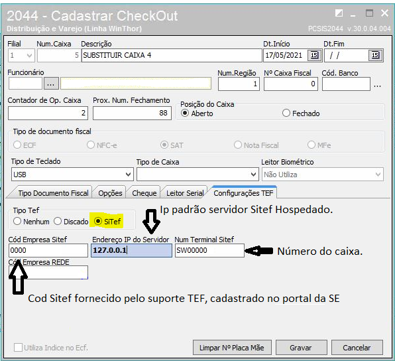Tick Utiliza Indice no Ecf checkbox
Viewport: 395px width, 361px height.
(18, 347)
